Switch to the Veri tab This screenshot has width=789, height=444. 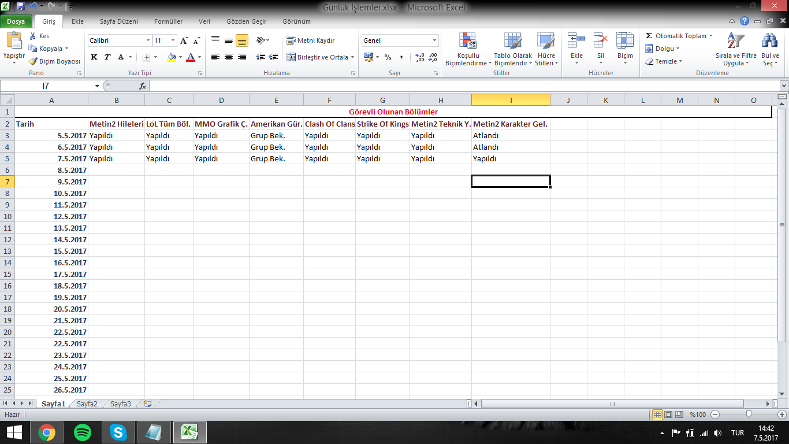pyautogui.click(x=204, y=21)
